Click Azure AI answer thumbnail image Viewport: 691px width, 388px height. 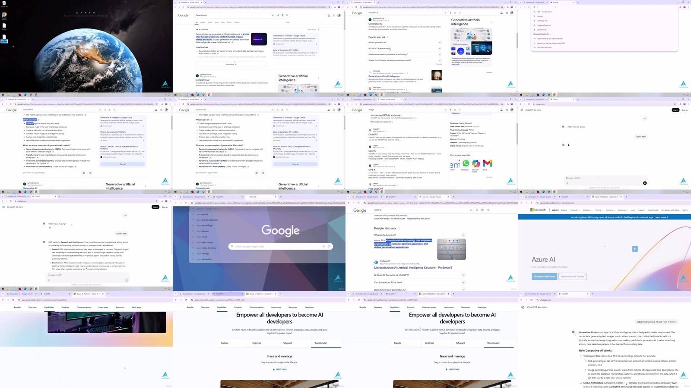(x=451, y=249)
